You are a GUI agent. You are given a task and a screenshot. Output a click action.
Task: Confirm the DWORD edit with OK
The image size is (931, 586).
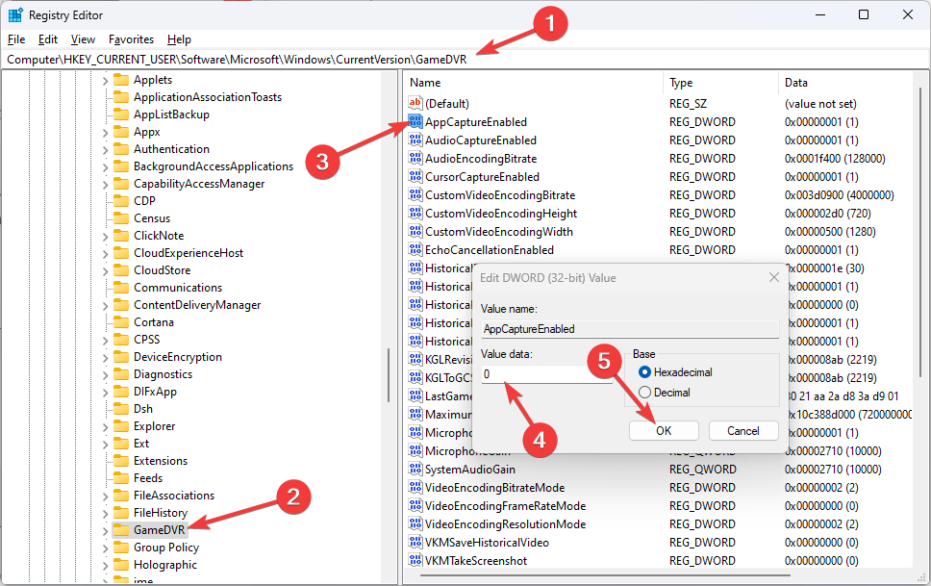tap(664, 431)
